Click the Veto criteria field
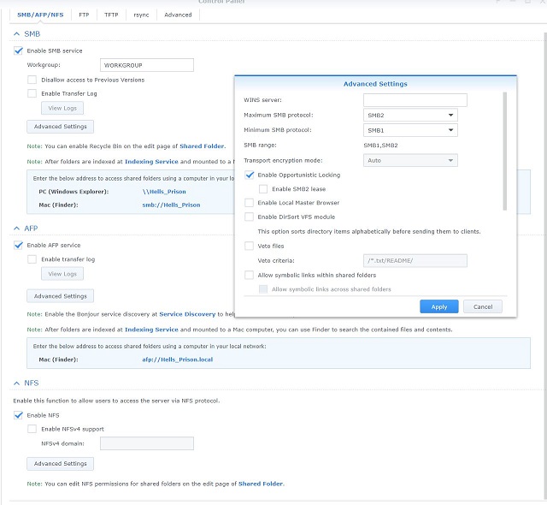The height and width of the screenshot is (505, 547). click(x=415, y=260)
